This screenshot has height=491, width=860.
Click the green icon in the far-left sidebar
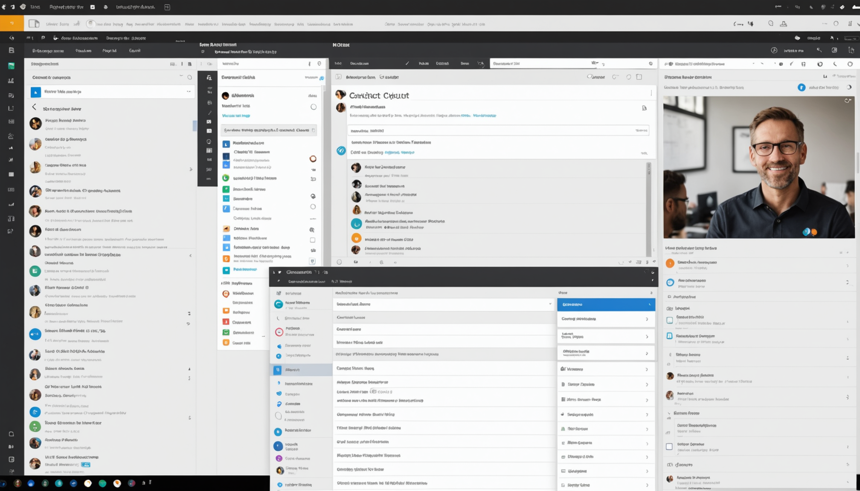click(x=11, y=66)
